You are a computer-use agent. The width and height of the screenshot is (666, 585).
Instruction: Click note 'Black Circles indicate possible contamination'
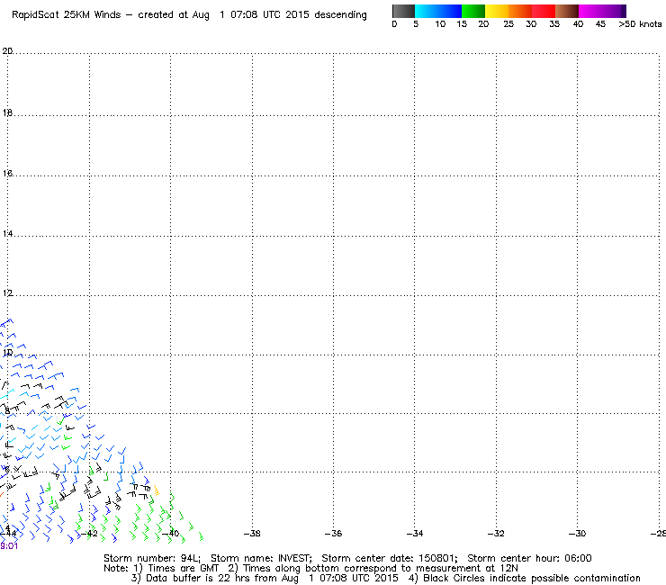click(x=532, y=578)
